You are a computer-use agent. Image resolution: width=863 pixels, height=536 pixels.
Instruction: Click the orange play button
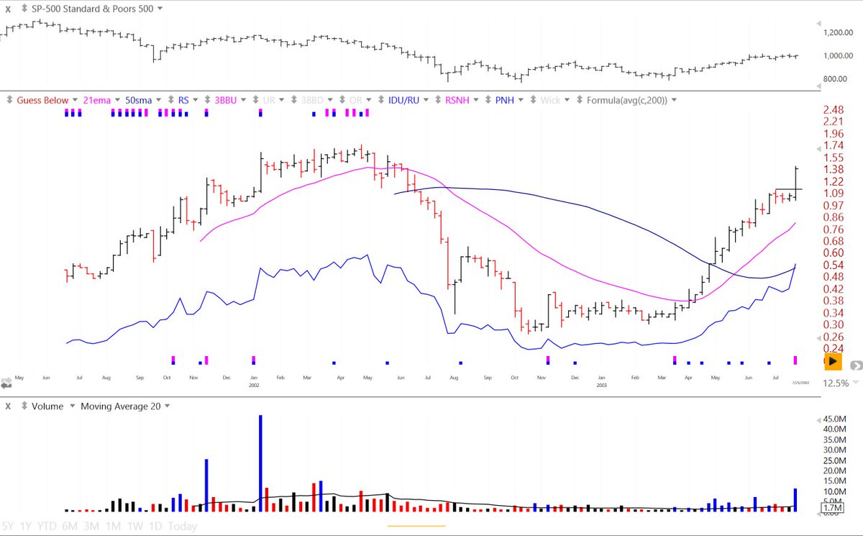pyautogui.click(x=832, y=360)
